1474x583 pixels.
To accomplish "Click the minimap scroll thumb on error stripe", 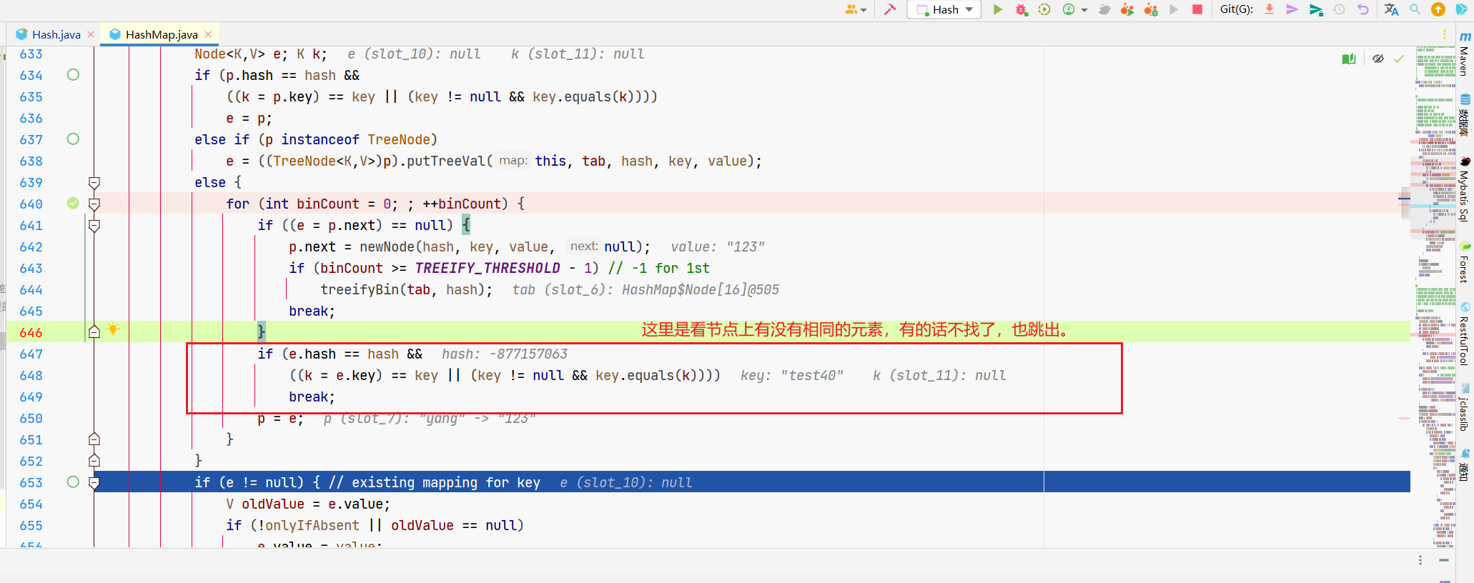I will 1405,203.
